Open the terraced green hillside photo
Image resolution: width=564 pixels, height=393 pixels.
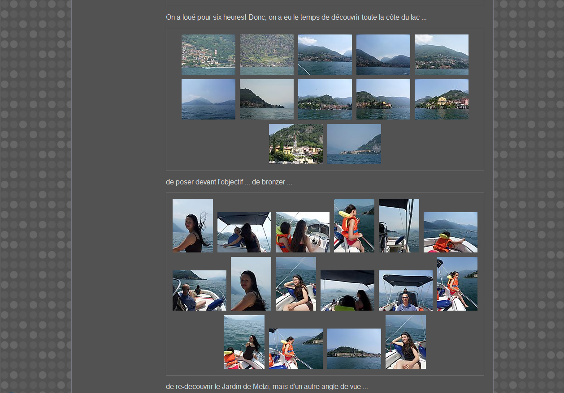[x=266, y=55]
